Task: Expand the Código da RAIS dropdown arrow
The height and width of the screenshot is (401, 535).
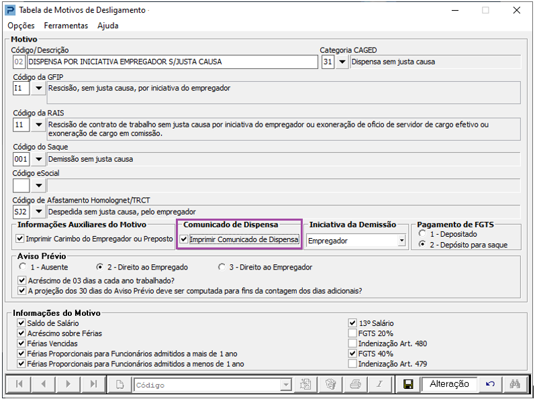Action: pyautogui.click(x=38, y=125)
